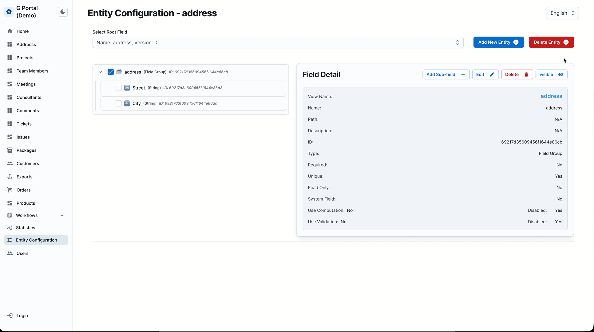Open Customers from the sidebar

pyautogui.click(x=28, y=163)
